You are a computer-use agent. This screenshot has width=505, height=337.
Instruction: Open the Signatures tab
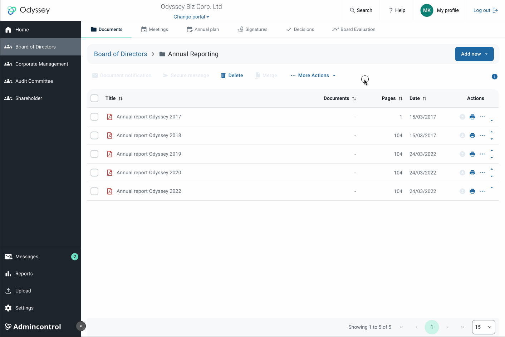tap(252, 29)
